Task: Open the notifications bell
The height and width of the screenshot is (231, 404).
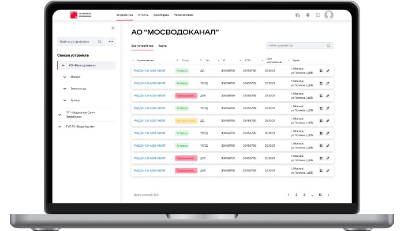Action: tap(308, 15)
